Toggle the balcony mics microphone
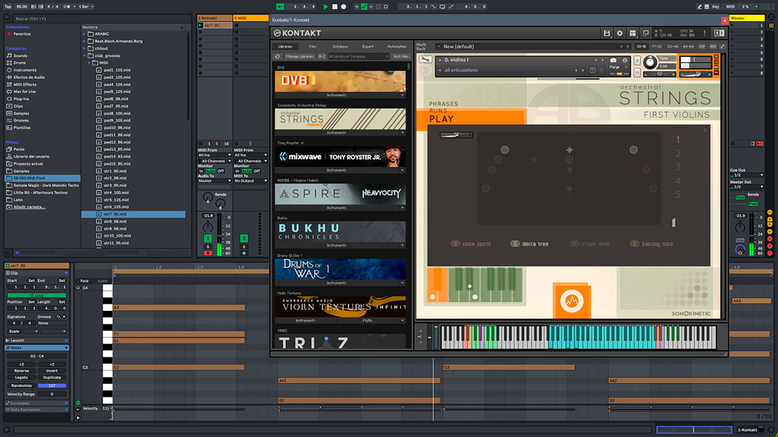The height and width of the screenshot is (437, 778). click(650, 244)
